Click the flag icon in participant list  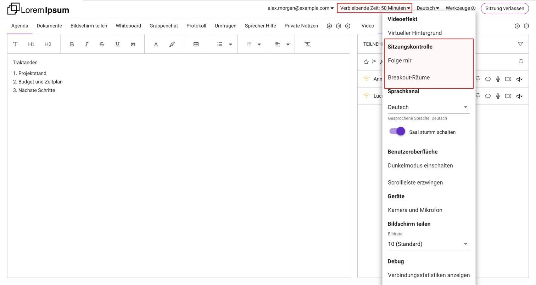click(x=374, y=62)
